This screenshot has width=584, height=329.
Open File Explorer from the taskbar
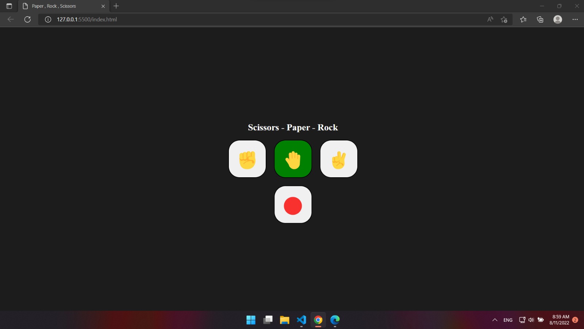point(285,320)
